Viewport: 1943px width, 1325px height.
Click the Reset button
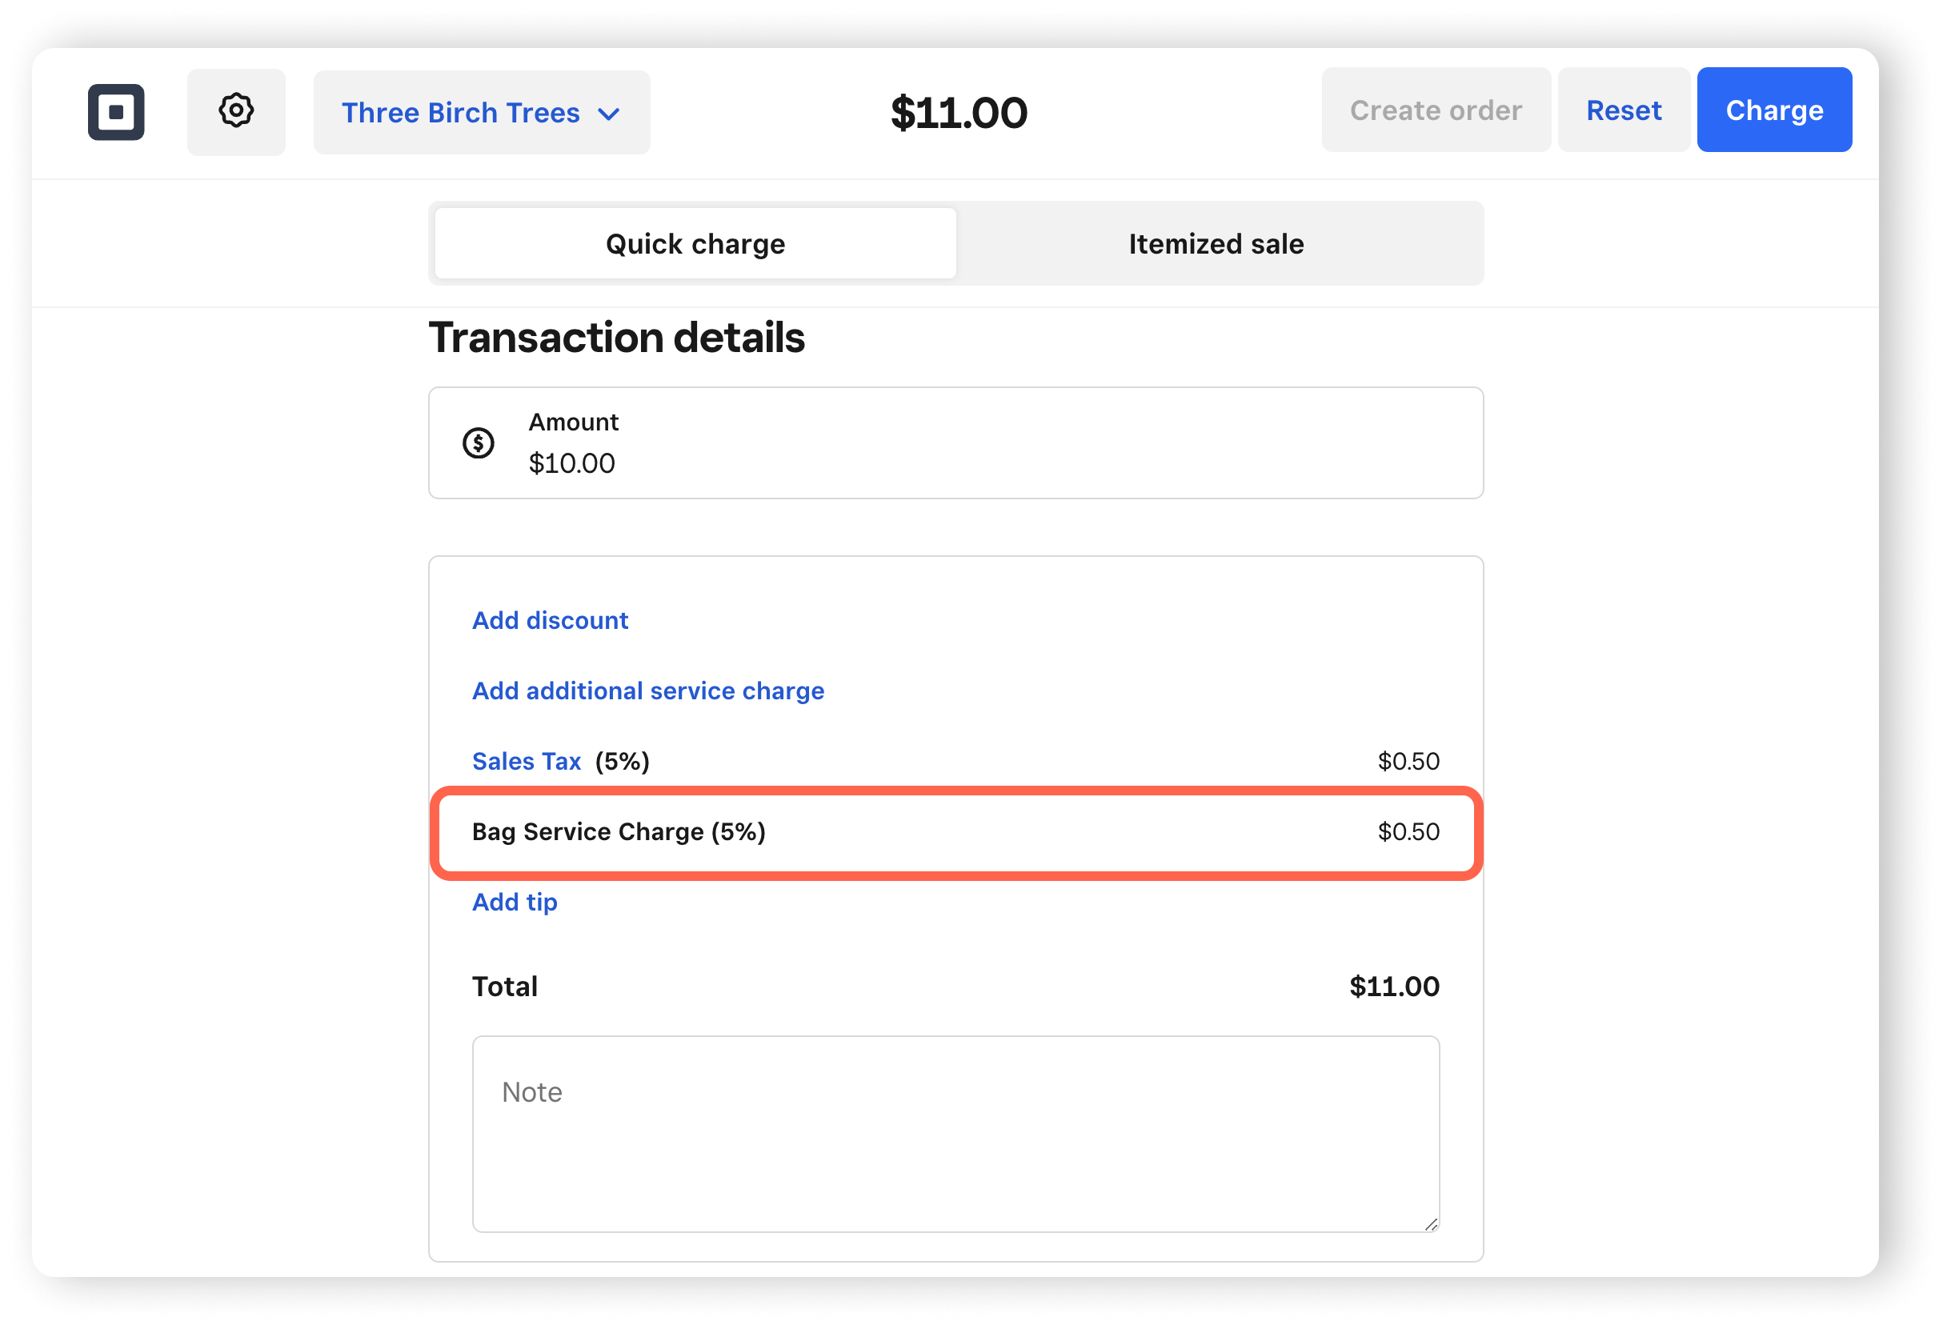point(1623,110)
